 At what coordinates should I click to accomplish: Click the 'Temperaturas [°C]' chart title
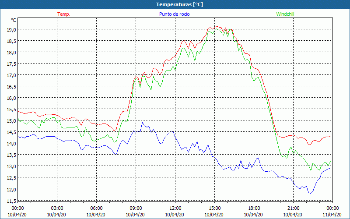(179, 4)
